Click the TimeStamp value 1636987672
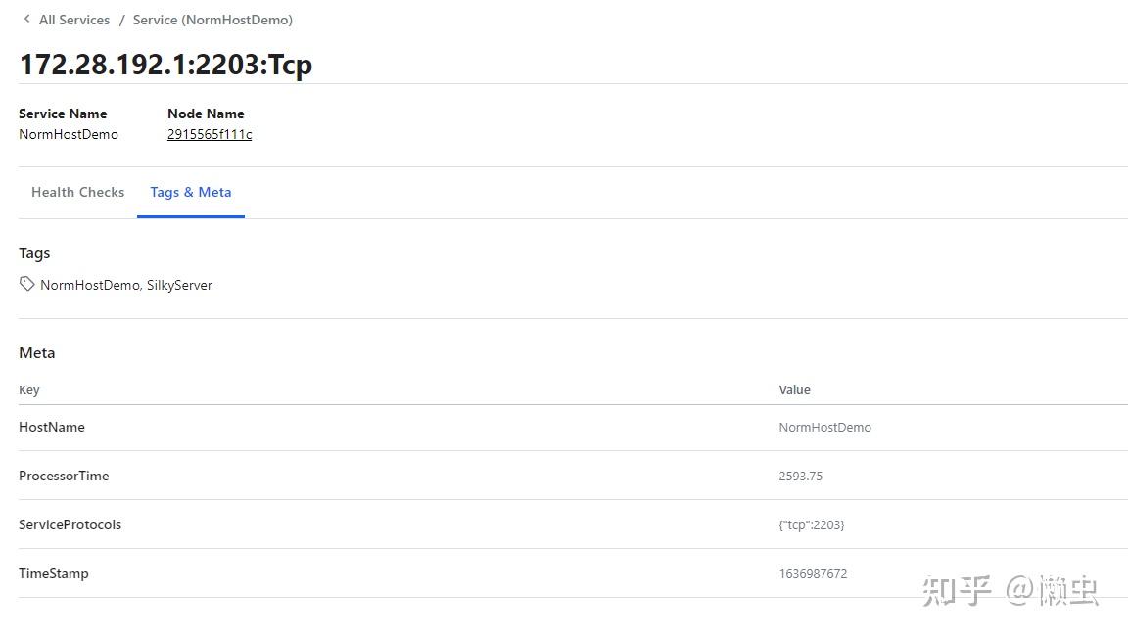Image resolution: width=1128 pixels, height=636 pixels. pos(813,573)
